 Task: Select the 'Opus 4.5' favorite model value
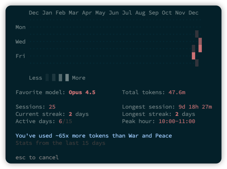pos(82,92)
